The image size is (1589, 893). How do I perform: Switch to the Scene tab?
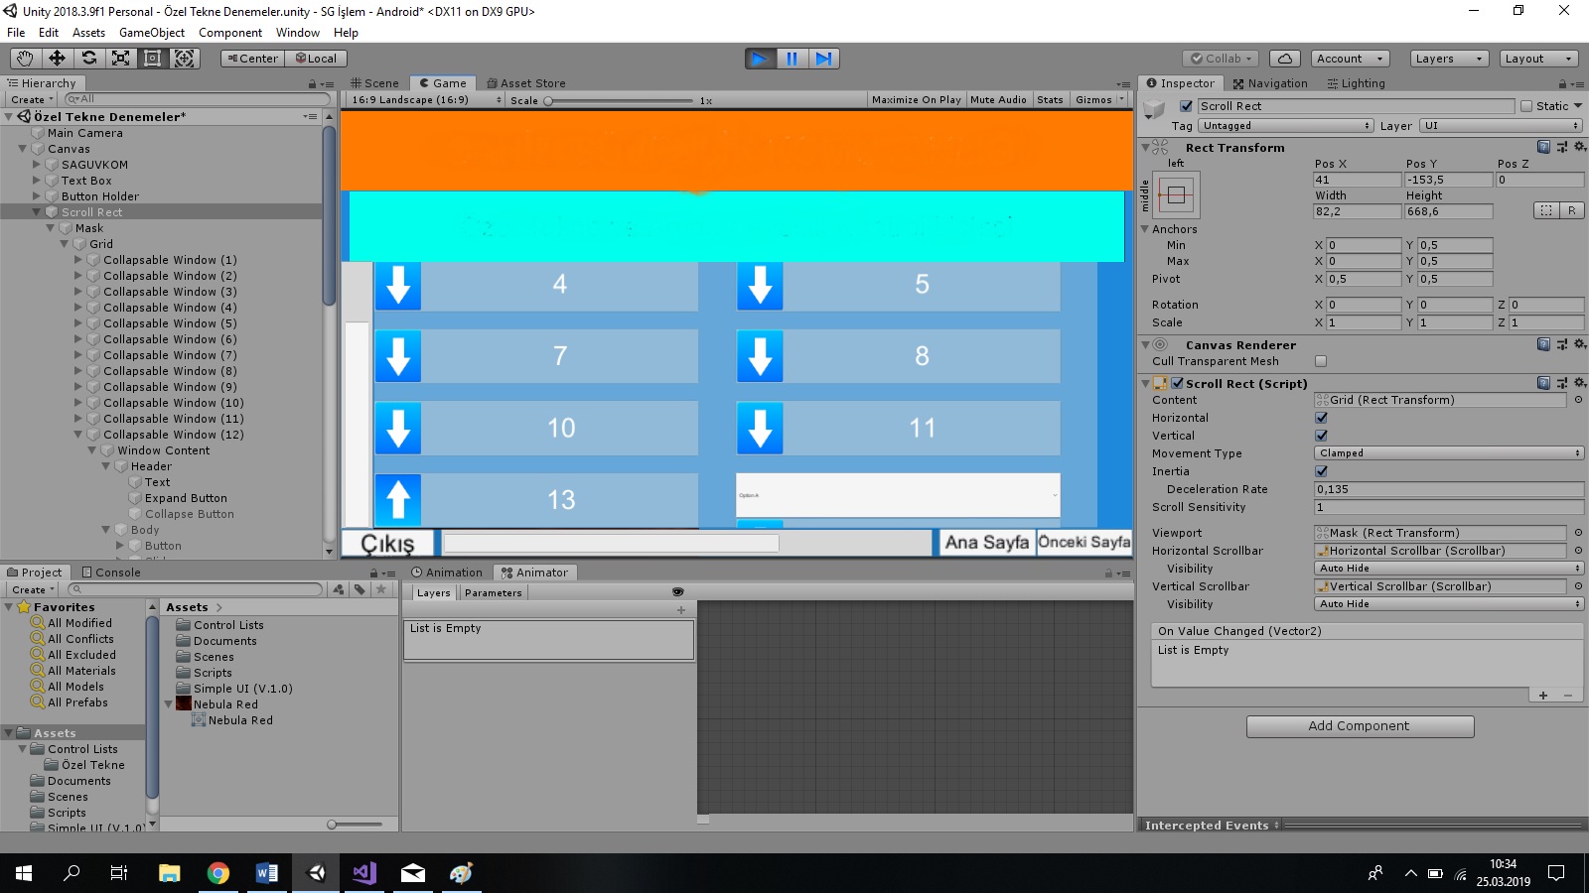(x=374, y=83)
